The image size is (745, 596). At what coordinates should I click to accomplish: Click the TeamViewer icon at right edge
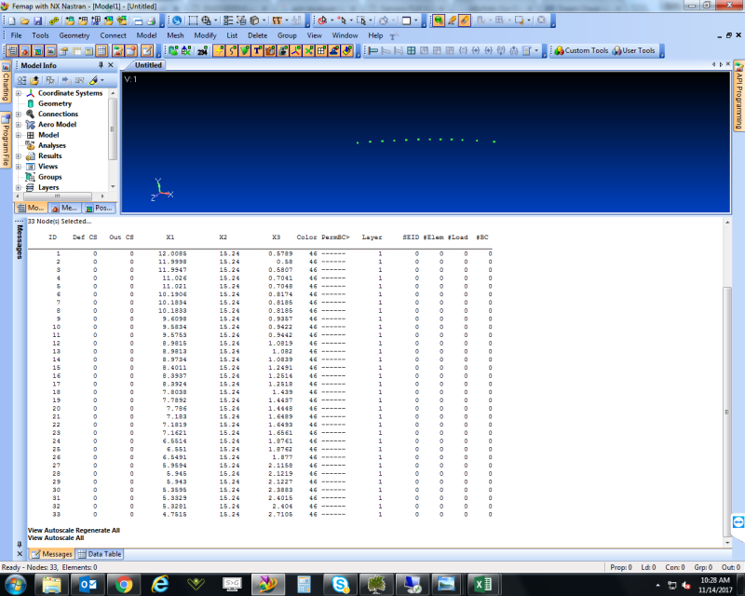pyautogui.click(x=738, y=521)
